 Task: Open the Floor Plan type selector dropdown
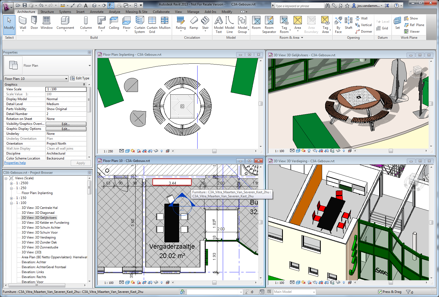tap(89, 66)
